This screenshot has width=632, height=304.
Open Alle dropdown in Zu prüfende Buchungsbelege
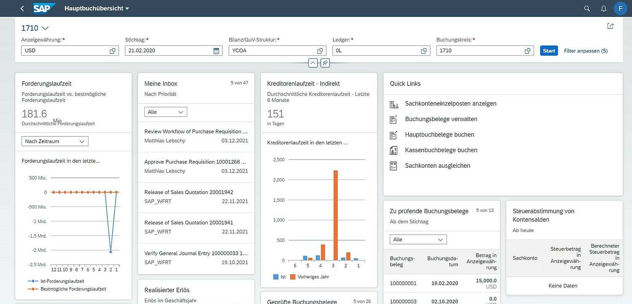point(418,239)
